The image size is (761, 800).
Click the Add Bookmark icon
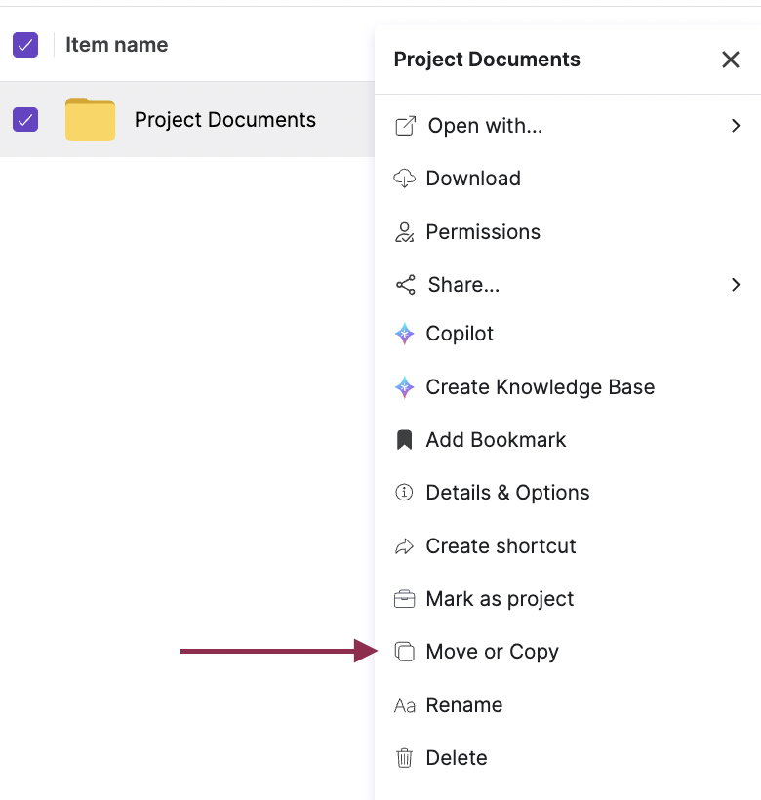tap(404, 440)
